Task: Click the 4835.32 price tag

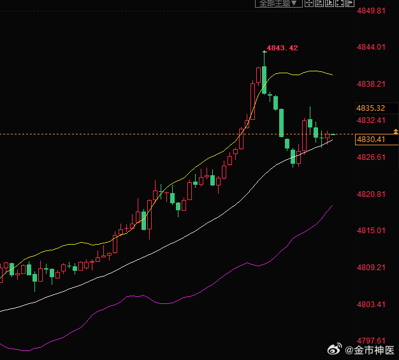Action: (377, 108)
